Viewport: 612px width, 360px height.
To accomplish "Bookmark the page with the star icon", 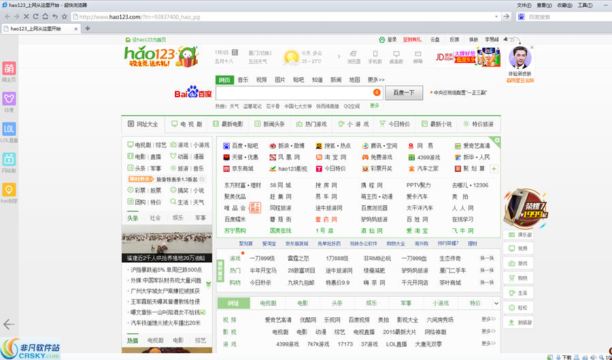I will click(x=65, y=17).
